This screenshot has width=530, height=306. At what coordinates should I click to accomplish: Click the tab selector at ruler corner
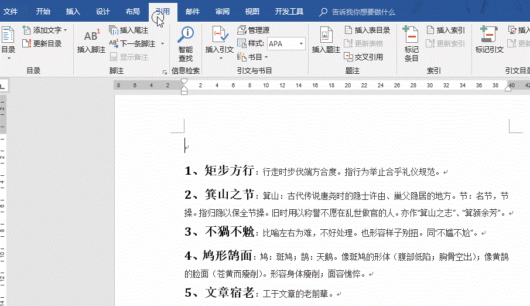3,86
